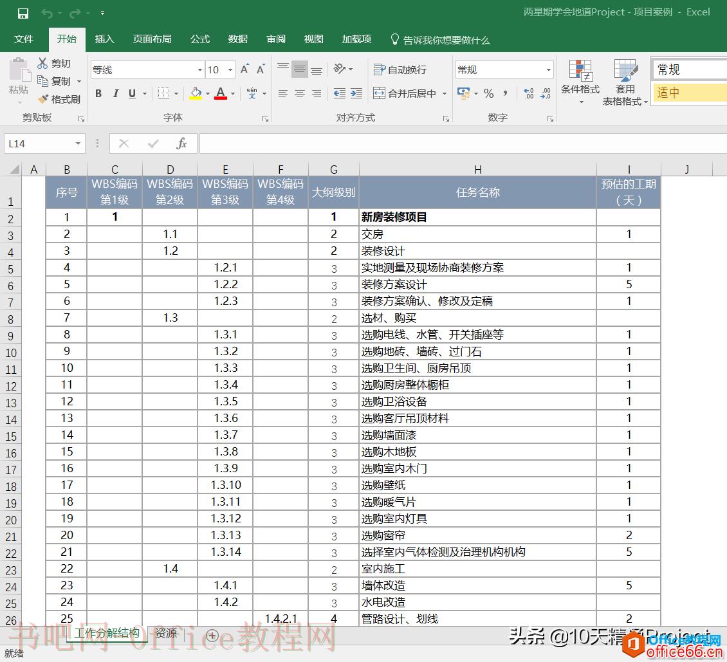Click the 合并后居中 merge and center button

click(405, 94)
